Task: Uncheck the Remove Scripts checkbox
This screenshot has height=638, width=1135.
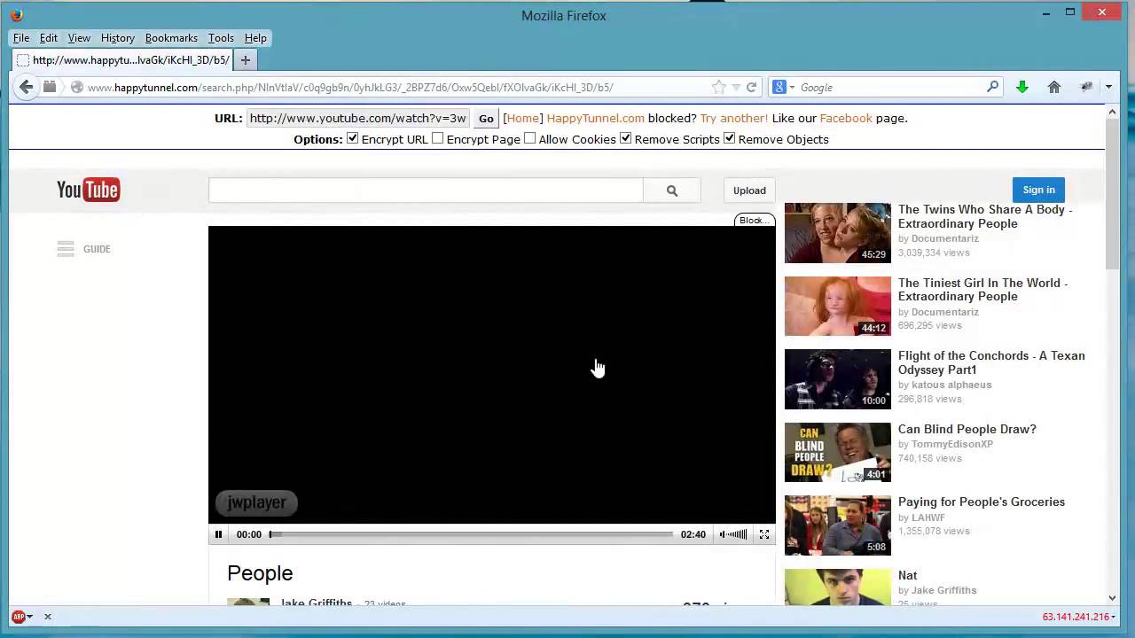Action: click(625, 138)
